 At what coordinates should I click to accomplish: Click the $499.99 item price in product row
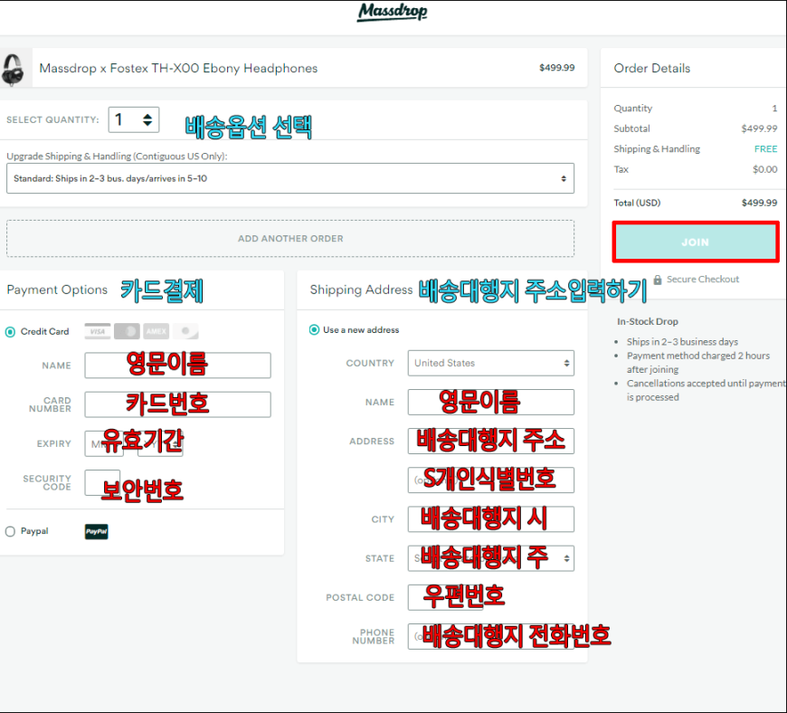click(556, 68)
